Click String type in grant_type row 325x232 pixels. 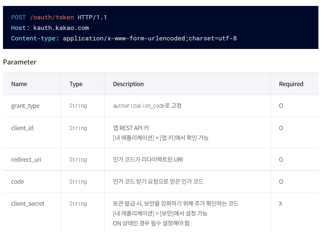[78, 106]
